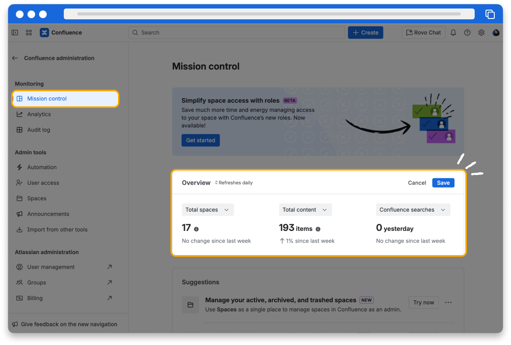Save the Overview changes

[443, 183]
